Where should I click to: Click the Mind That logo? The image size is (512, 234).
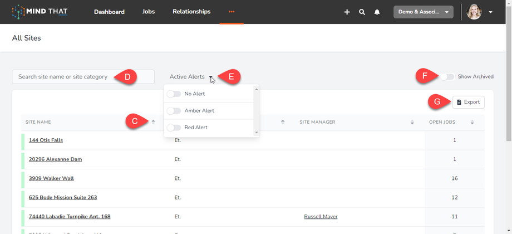click(x=40, y=12)
